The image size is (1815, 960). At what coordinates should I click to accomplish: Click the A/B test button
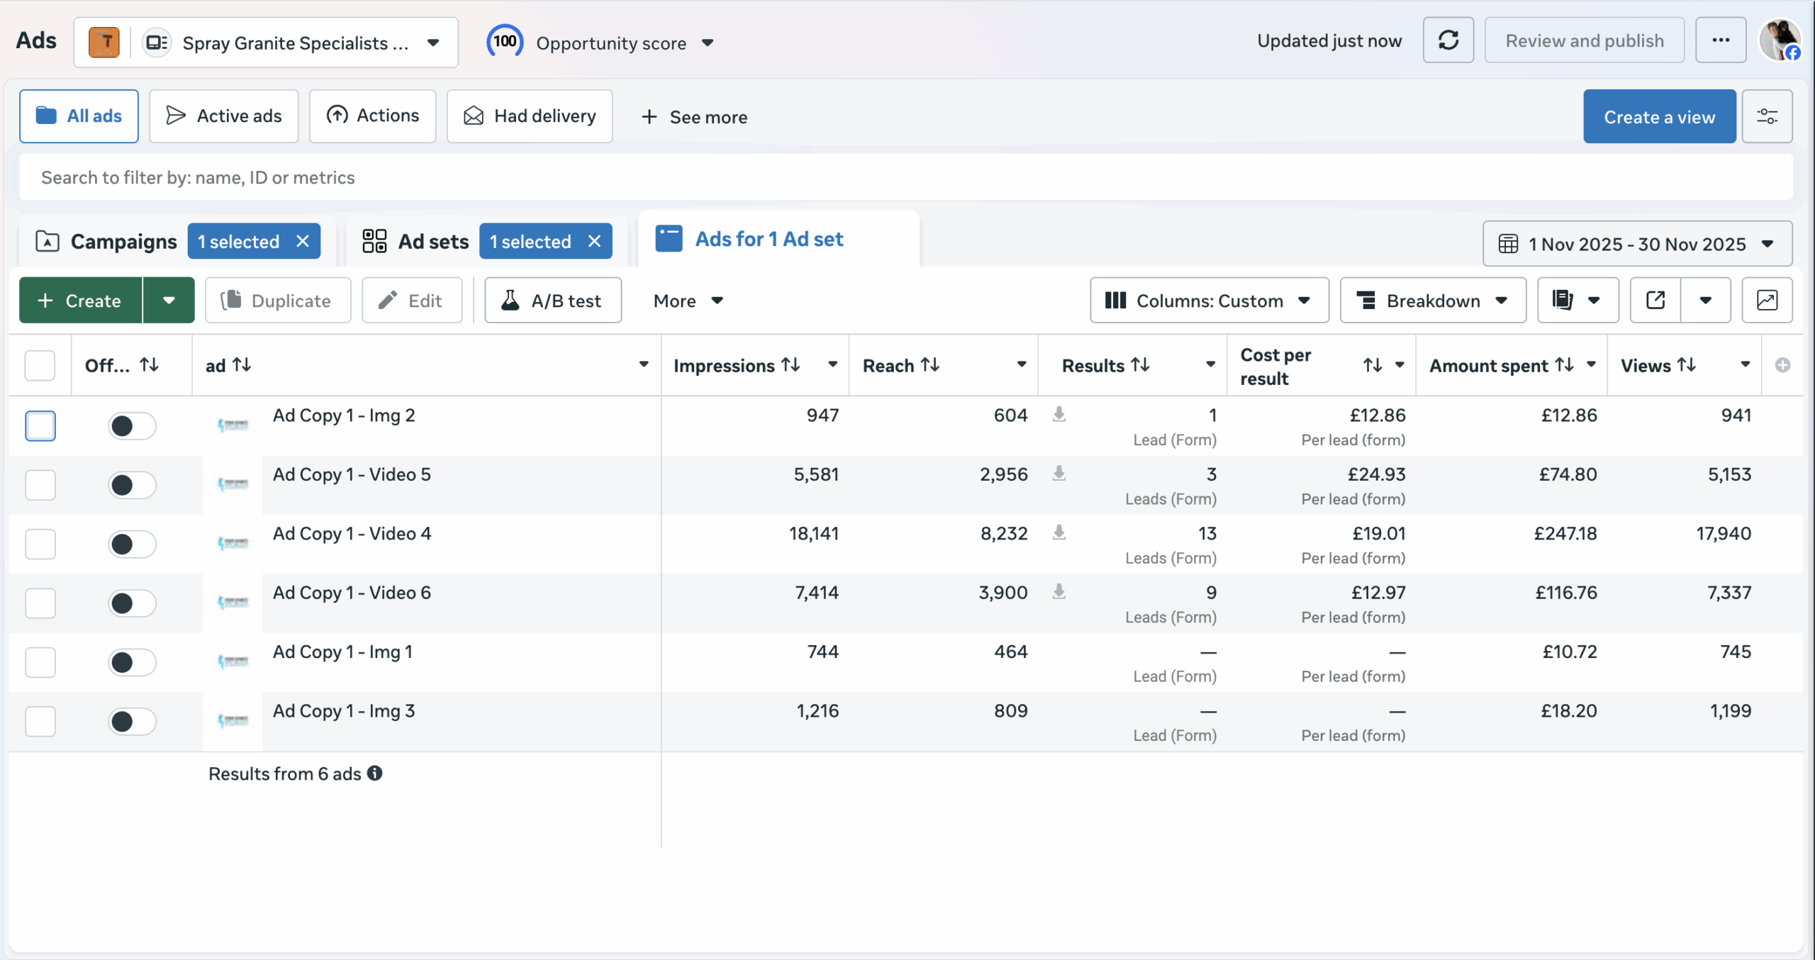(x=553, y=301)
